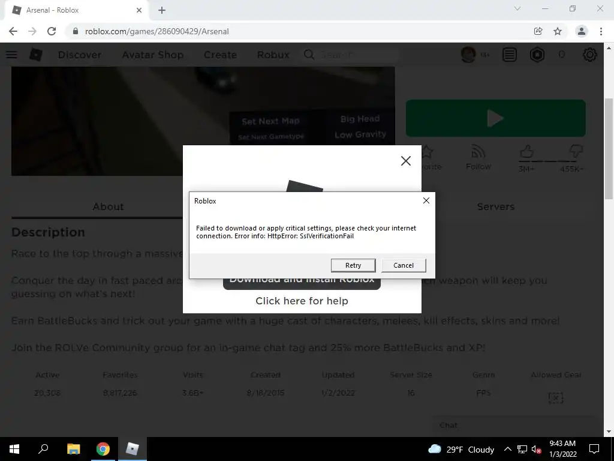Close the Roblox error message box
The image size is (614, 461).
[x=426, y=200]
